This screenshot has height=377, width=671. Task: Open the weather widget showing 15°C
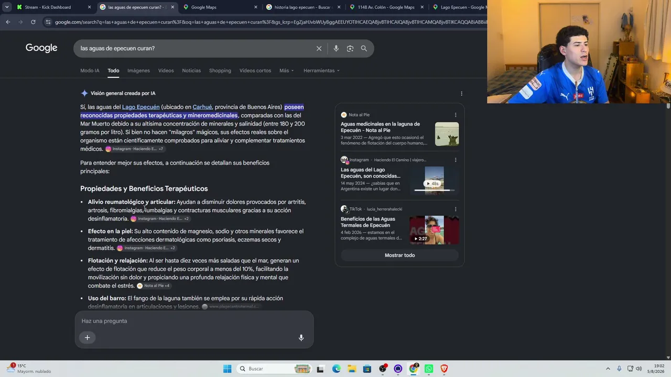[x=29, y=369]
